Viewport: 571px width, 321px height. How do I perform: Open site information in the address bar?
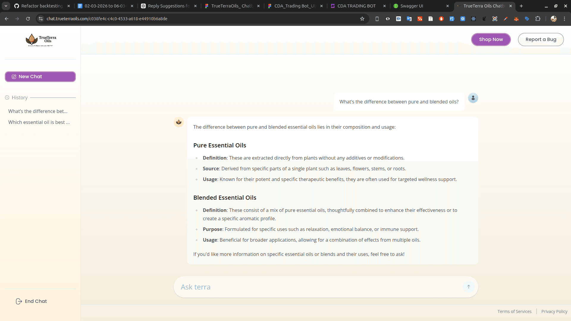click(x=40, y=18)
